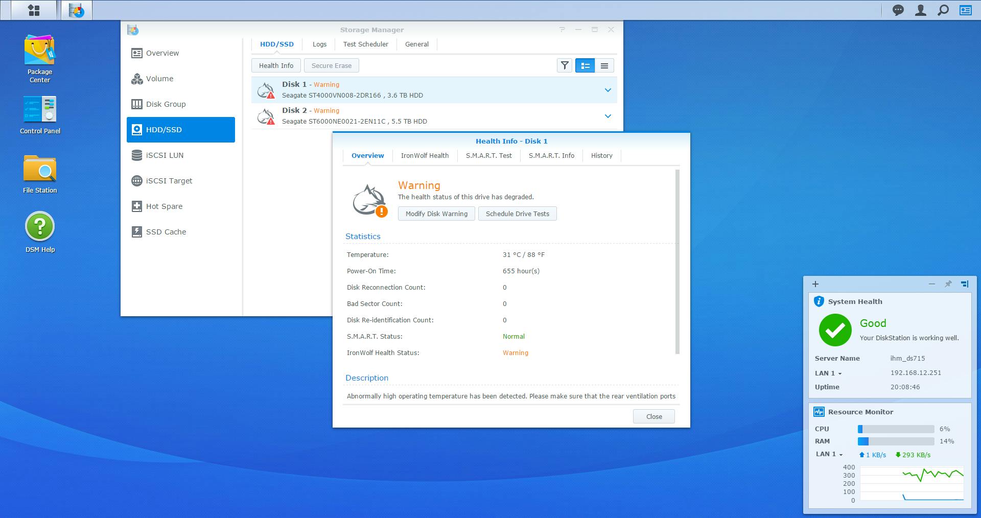This screenshot has height=518, width=981.
Task: Click the server name ihm_ds715
Action: coord(907,359)
